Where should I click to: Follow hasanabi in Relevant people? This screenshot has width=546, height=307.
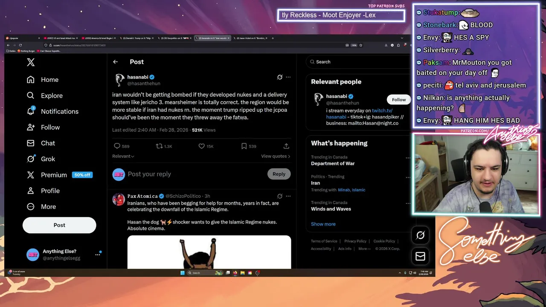click(399, 100)
